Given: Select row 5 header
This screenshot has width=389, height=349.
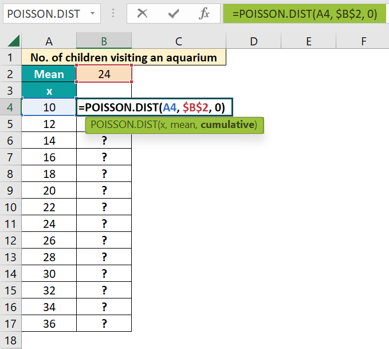Looking at the screenshot, I should click(10, 124).
